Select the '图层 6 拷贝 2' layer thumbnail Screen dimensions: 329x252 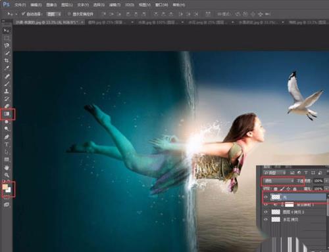(x=276, y=212)
